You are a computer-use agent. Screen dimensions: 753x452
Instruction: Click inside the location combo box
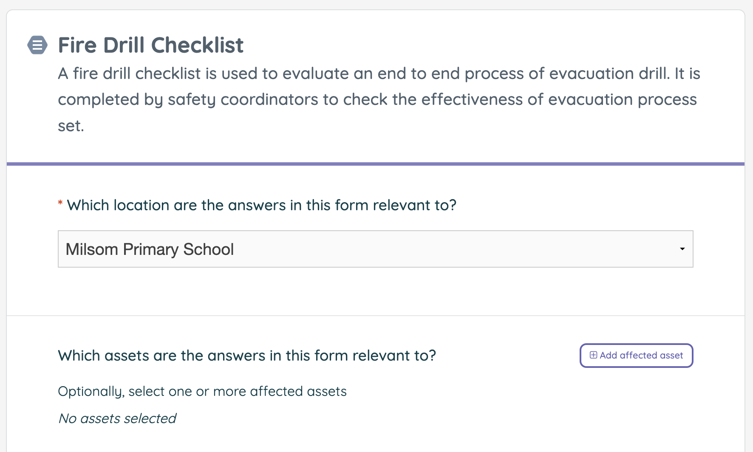point(297,249)
